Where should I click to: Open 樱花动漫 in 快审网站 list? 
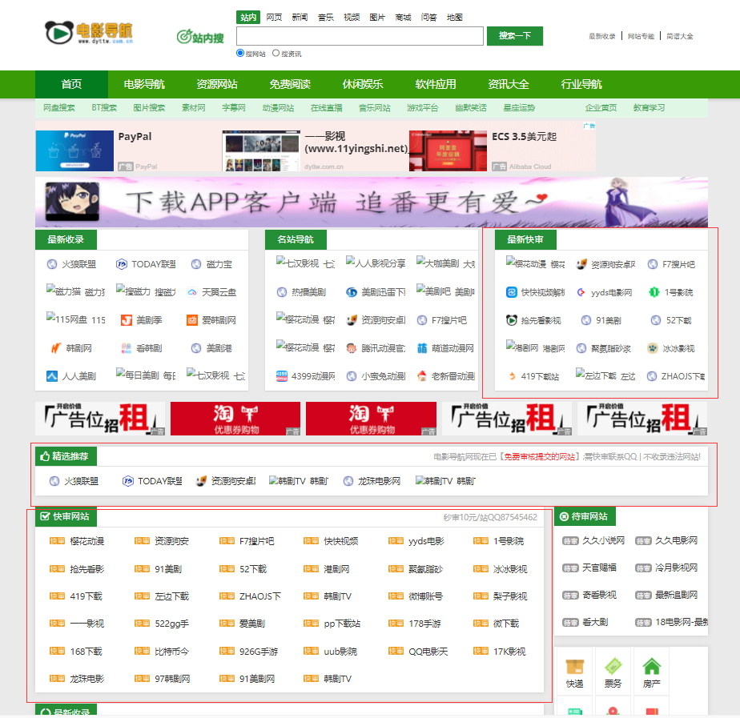click(86, 542)
